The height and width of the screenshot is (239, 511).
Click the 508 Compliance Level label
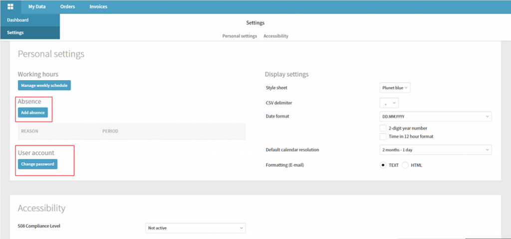coord(39,226)
